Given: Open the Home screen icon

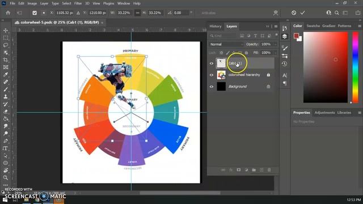Looking at the screenshot, I should coord(8,12).
